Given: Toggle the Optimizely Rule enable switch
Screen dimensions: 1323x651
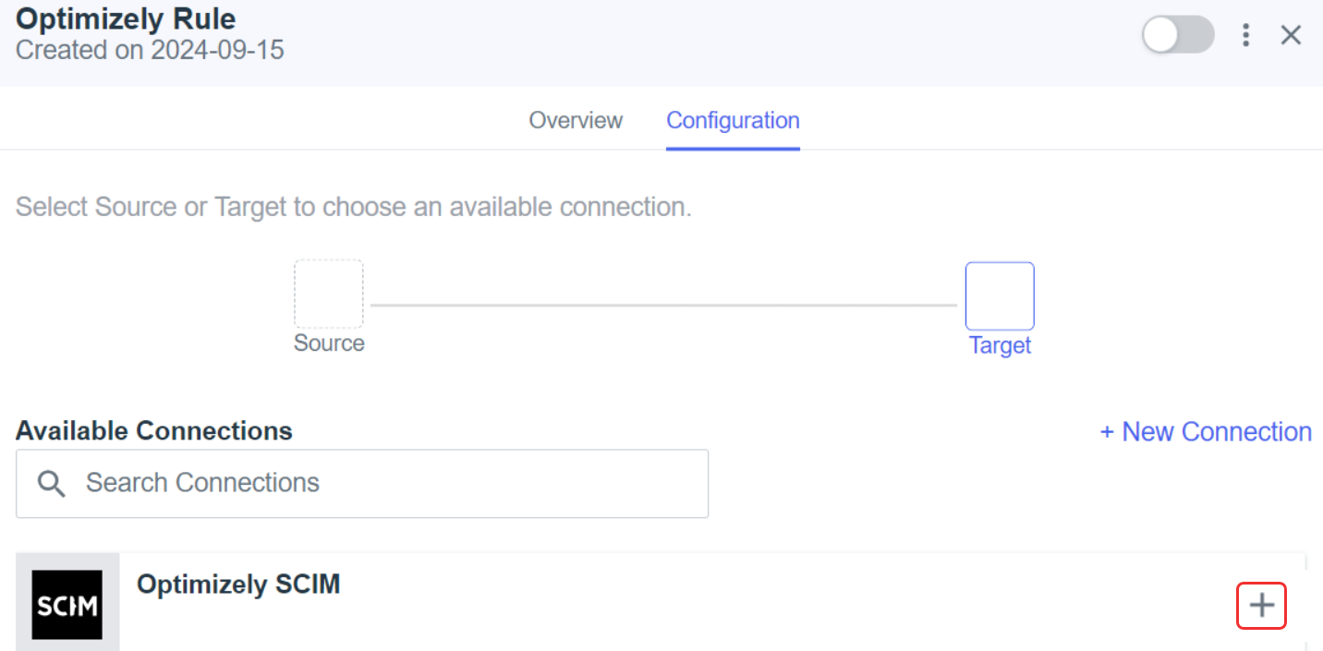Looking at the screenshot, I should click(x=1178, y=35).
